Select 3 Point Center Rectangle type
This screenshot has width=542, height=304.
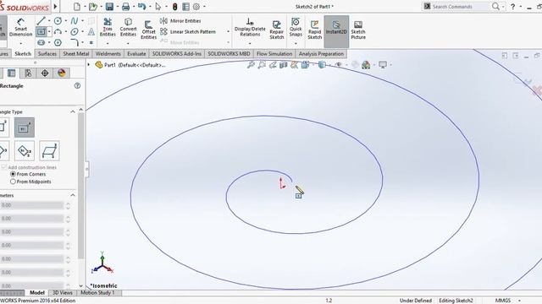tap(25, 150)
